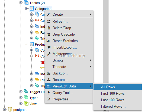Expand the Views node
The width and height of the screenshot is (142, 112).
coord(21,104)
